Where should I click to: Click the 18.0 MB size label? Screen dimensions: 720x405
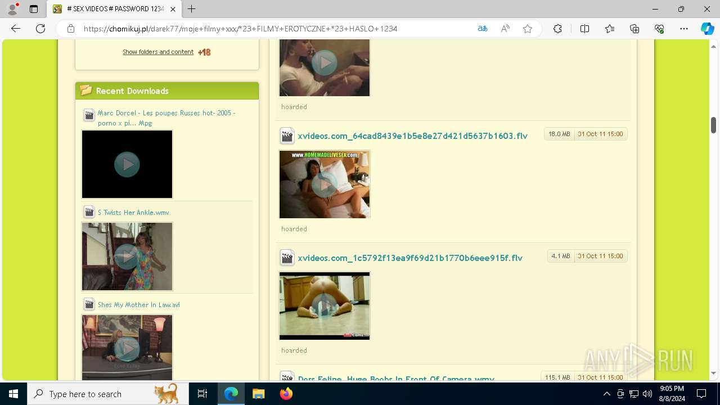(559, 134)
